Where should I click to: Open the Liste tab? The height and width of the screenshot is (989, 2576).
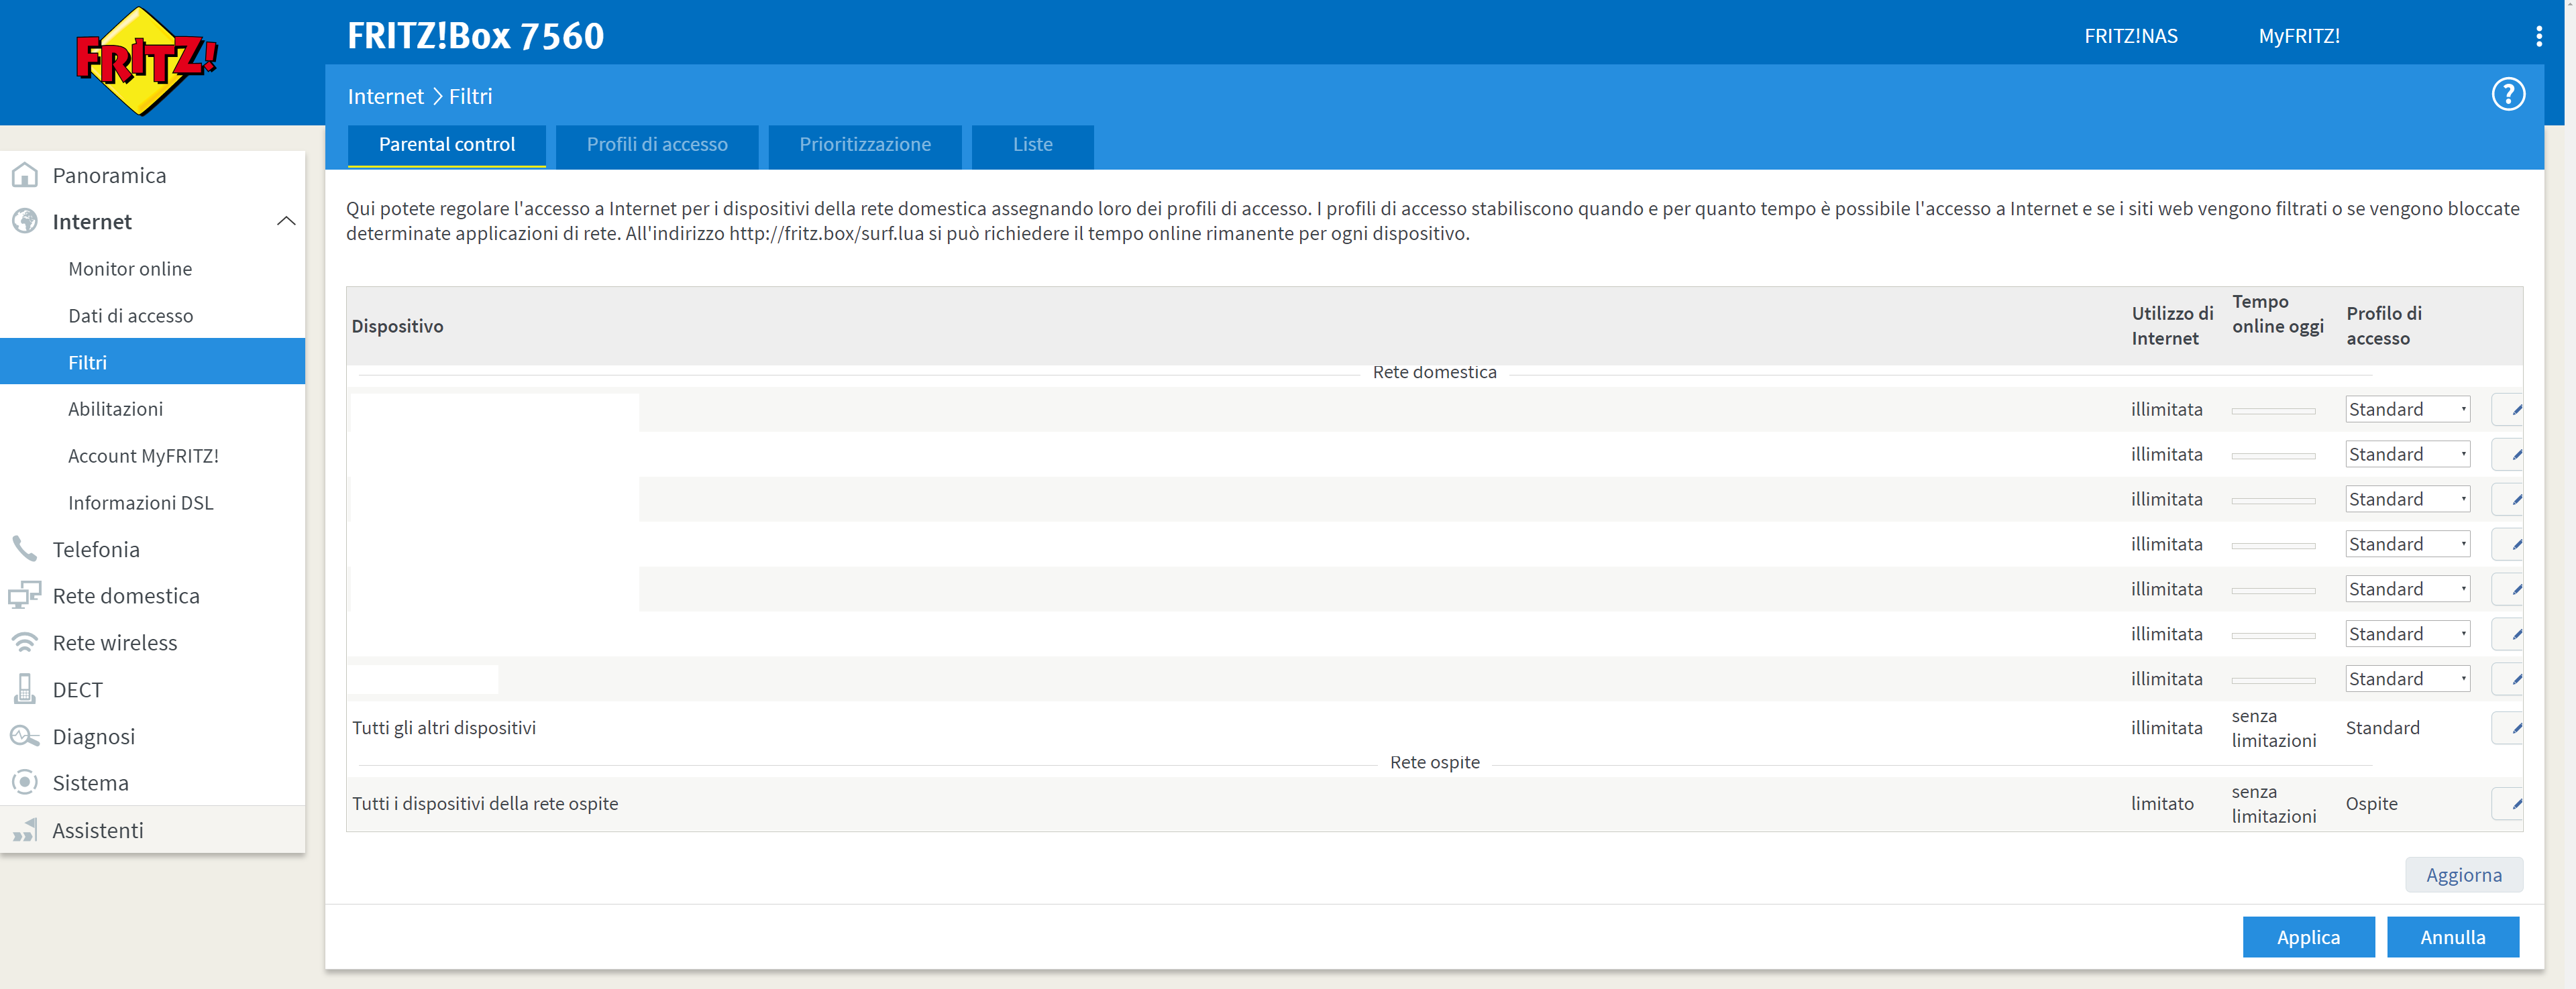click(1031, 145)
